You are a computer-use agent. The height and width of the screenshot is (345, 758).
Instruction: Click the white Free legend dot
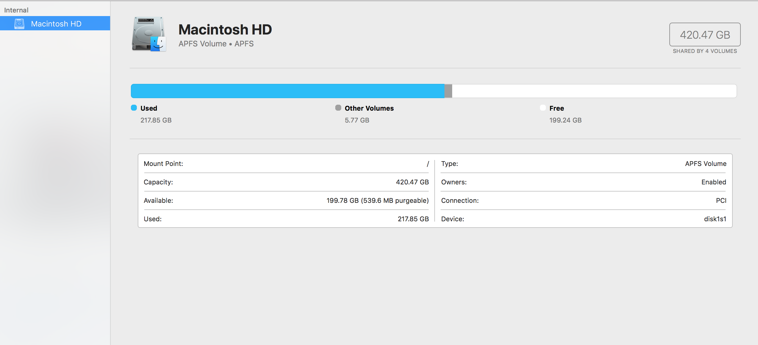coord(543,108)
